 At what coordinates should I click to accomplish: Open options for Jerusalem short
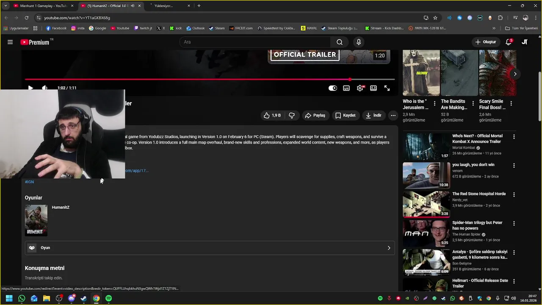click(434, 103)
